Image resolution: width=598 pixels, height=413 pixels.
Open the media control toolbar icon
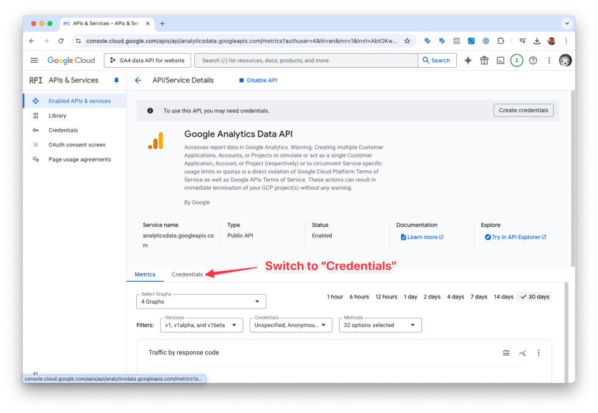522,41
